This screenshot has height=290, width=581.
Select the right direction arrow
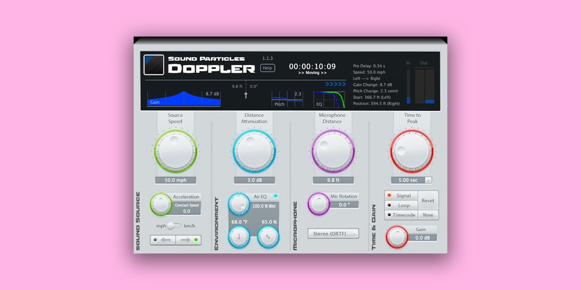187,240
